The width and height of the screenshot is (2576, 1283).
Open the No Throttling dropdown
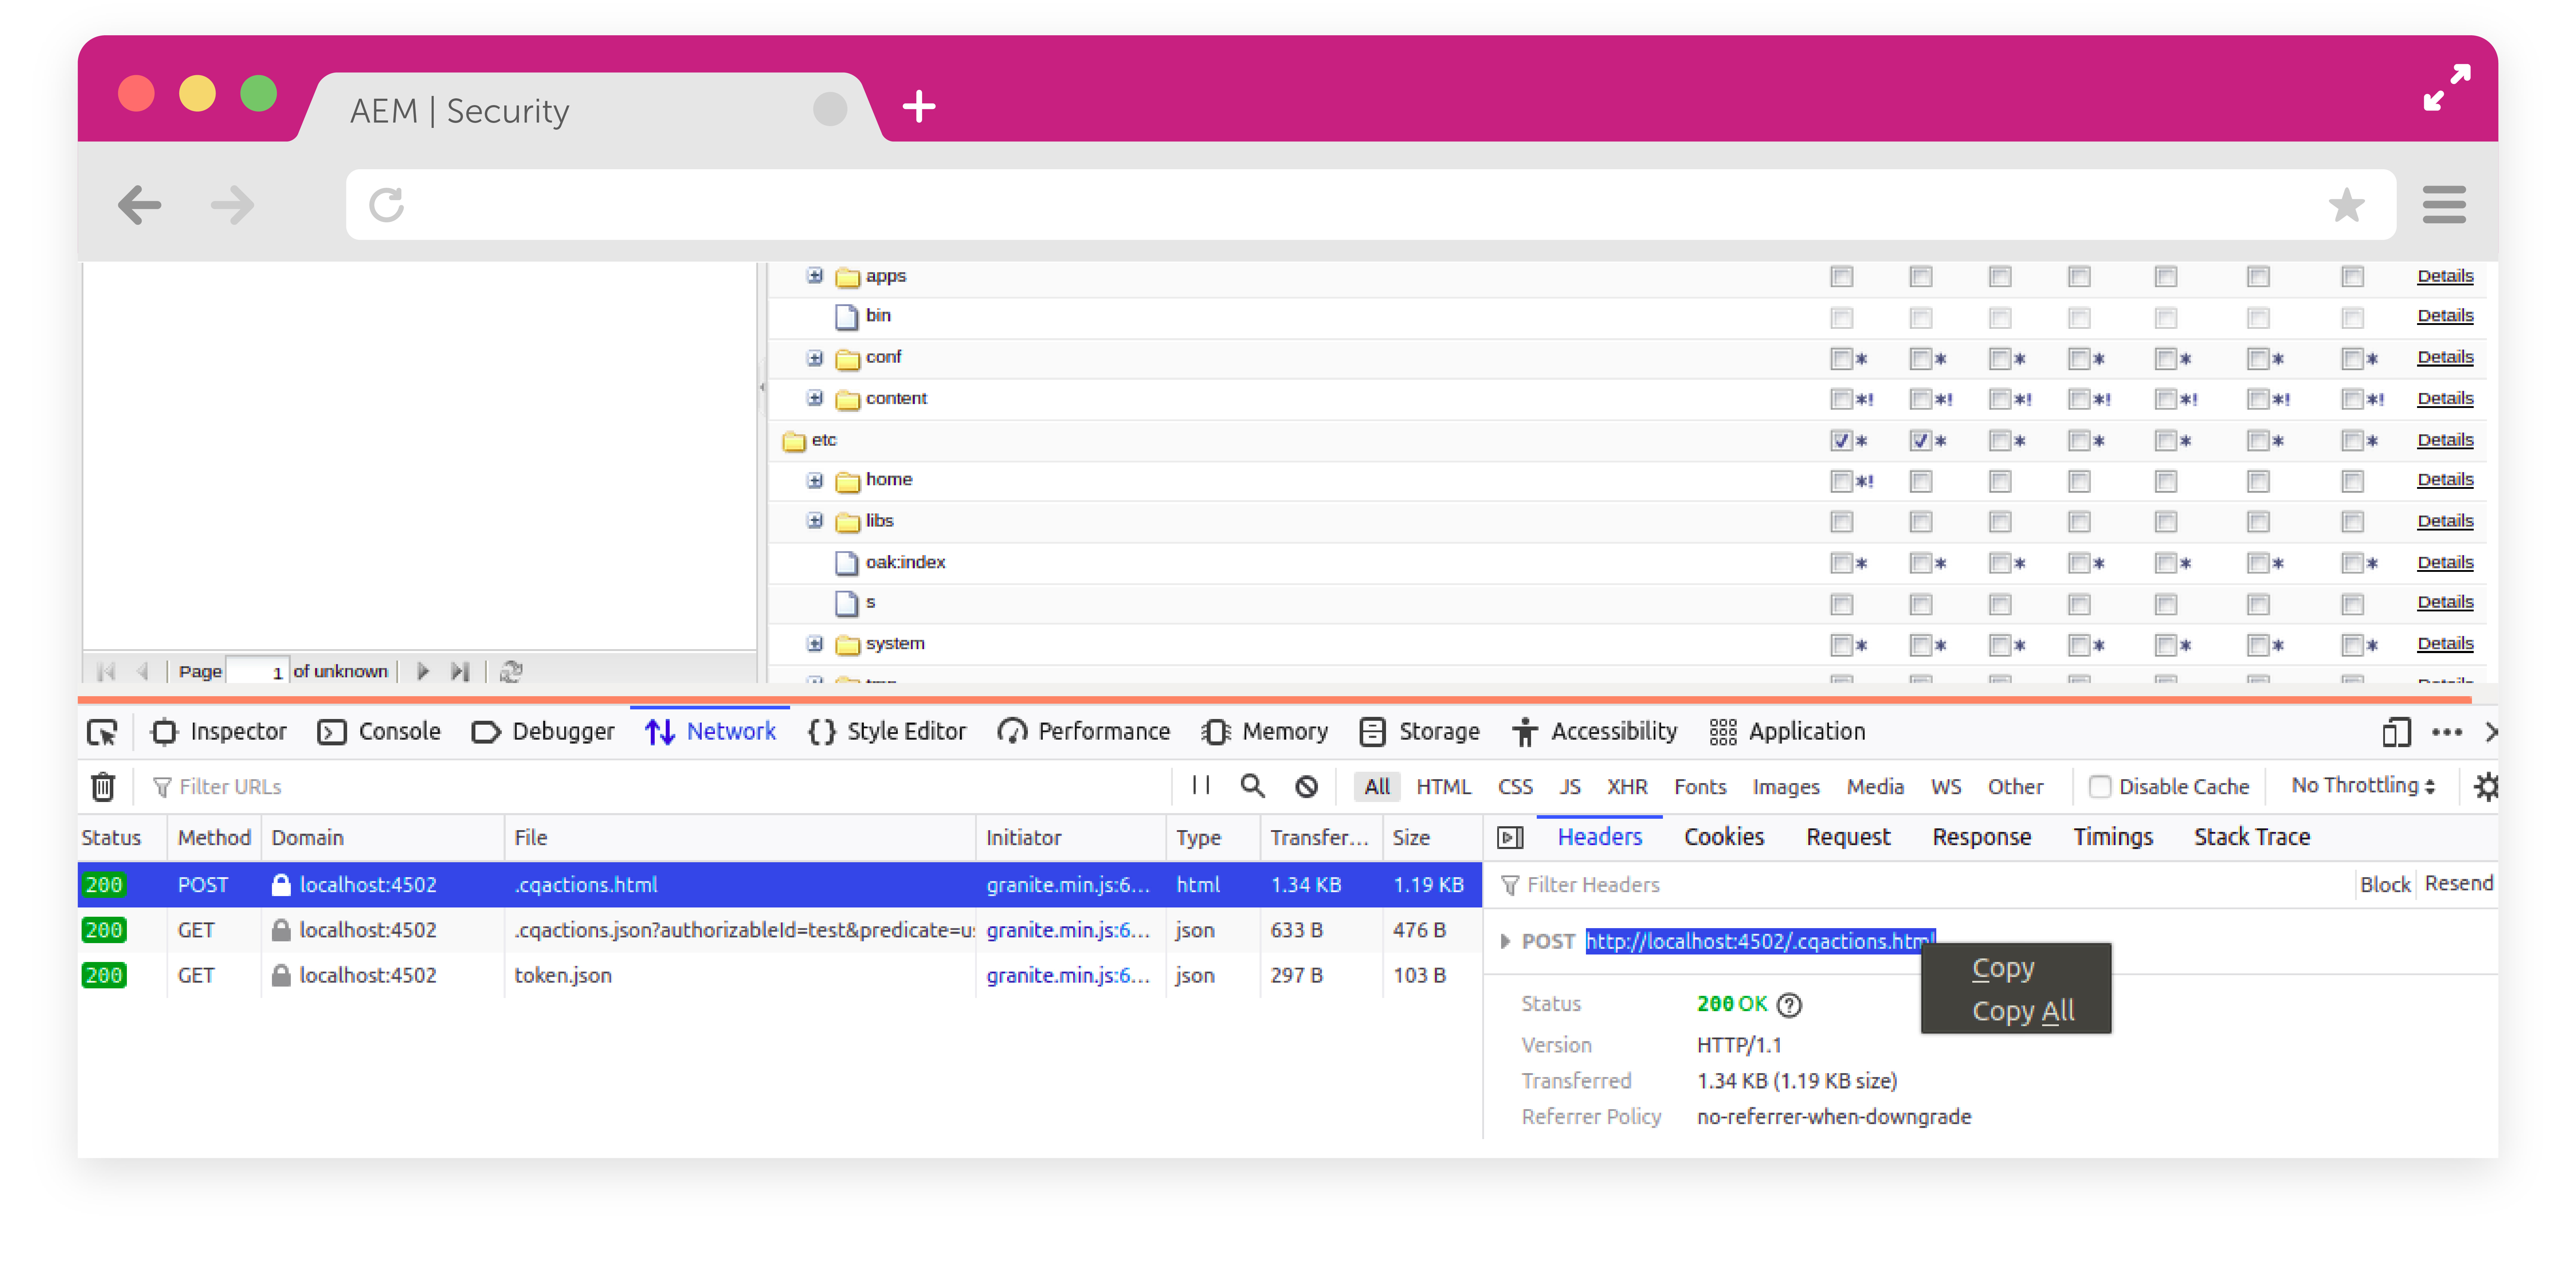[x=2363, y=786]
